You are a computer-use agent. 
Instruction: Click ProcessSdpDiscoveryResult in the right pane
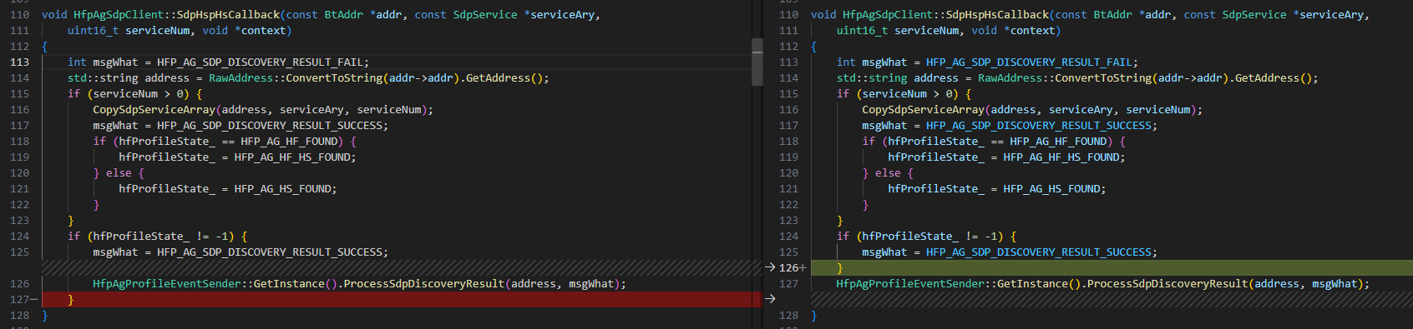point(1167,284)
